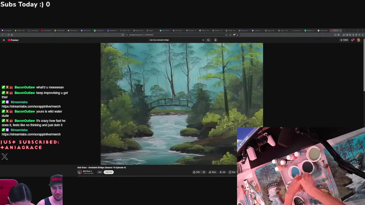Close the active YouTube browser tab
This screenshot has width=365, height=205.
(x=340, y=30)
